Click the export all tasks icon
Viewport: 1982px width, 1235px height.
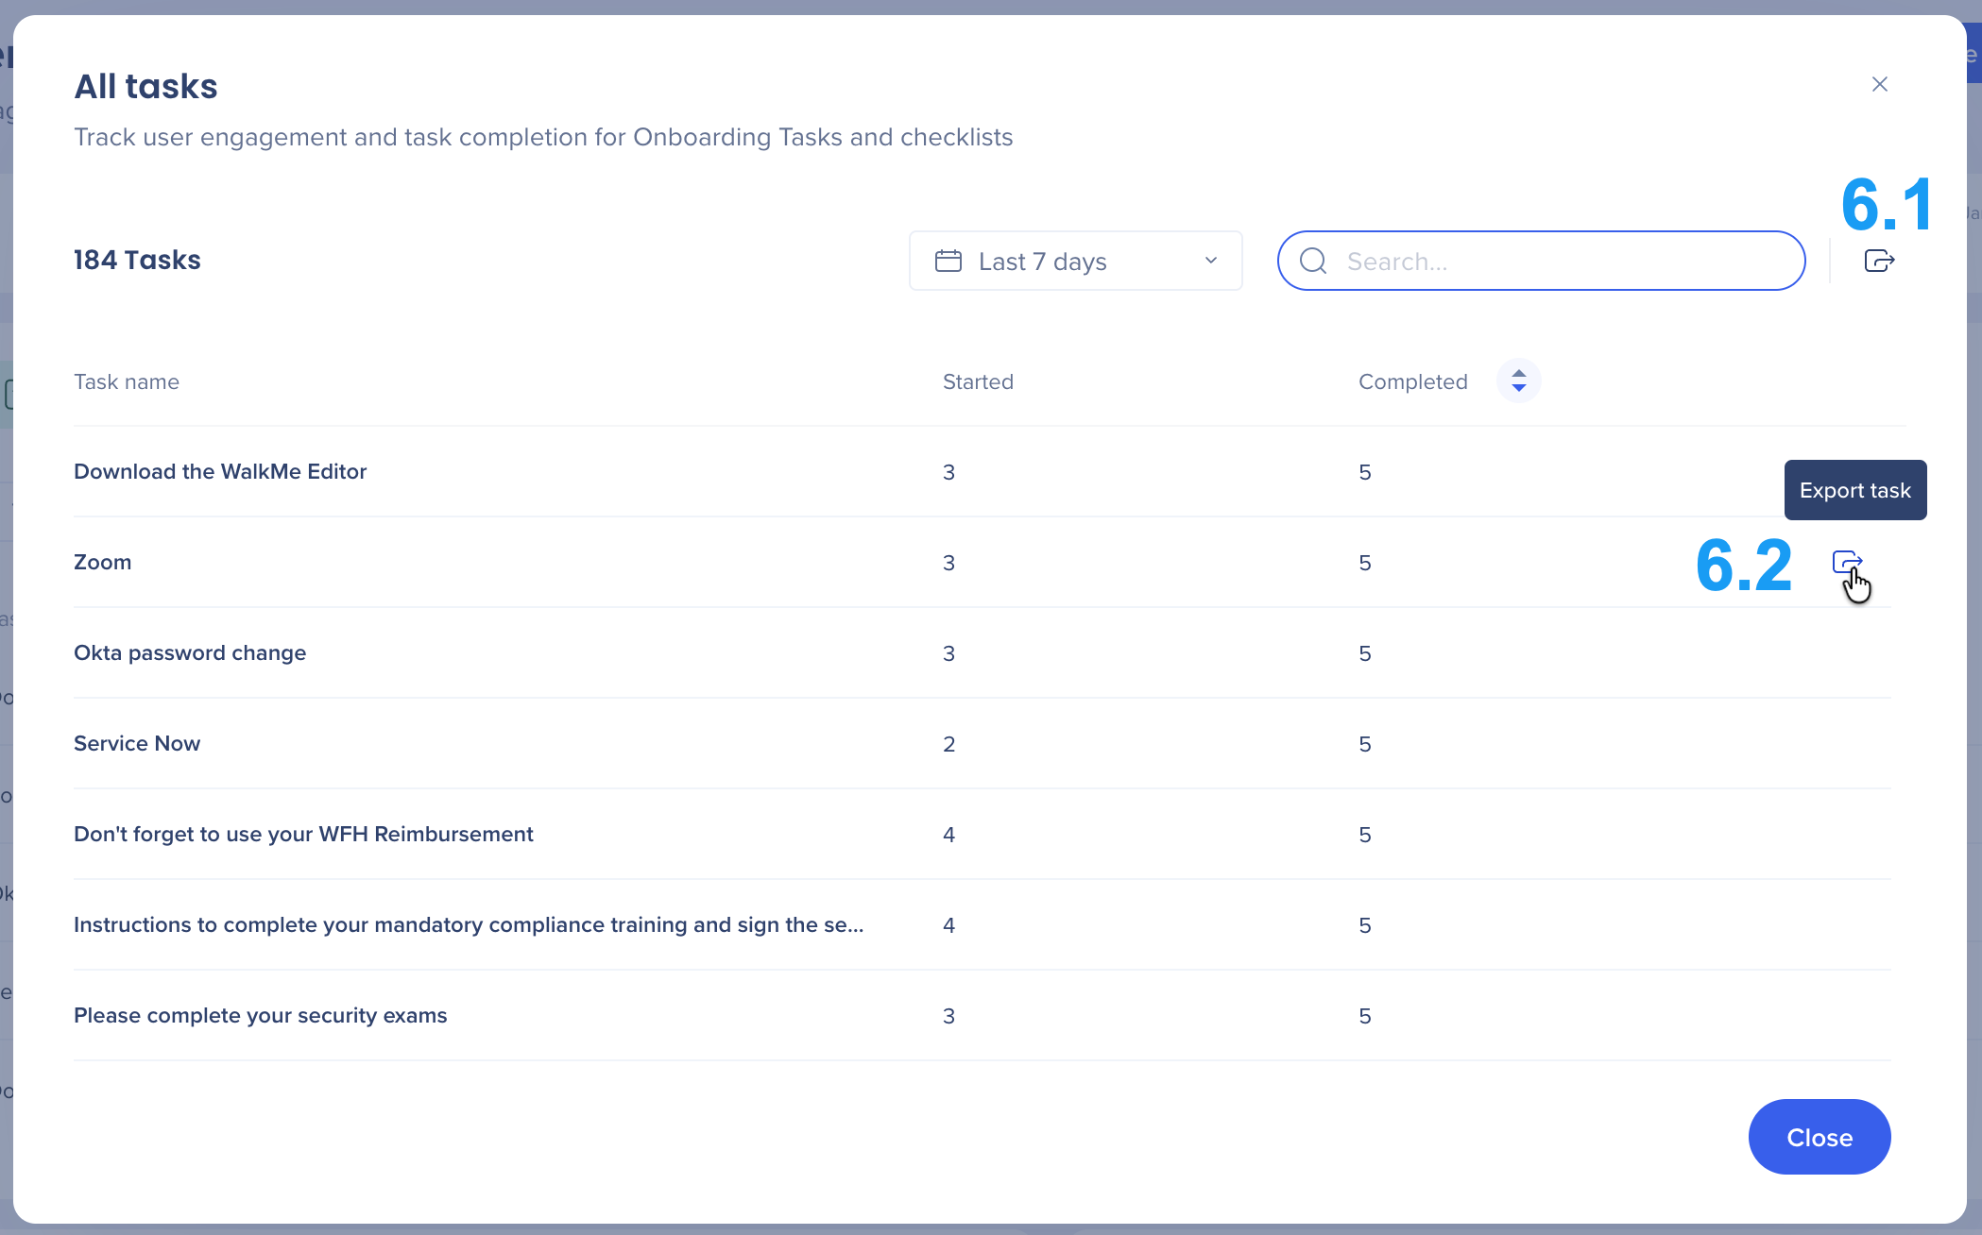tap(1879, 261)
